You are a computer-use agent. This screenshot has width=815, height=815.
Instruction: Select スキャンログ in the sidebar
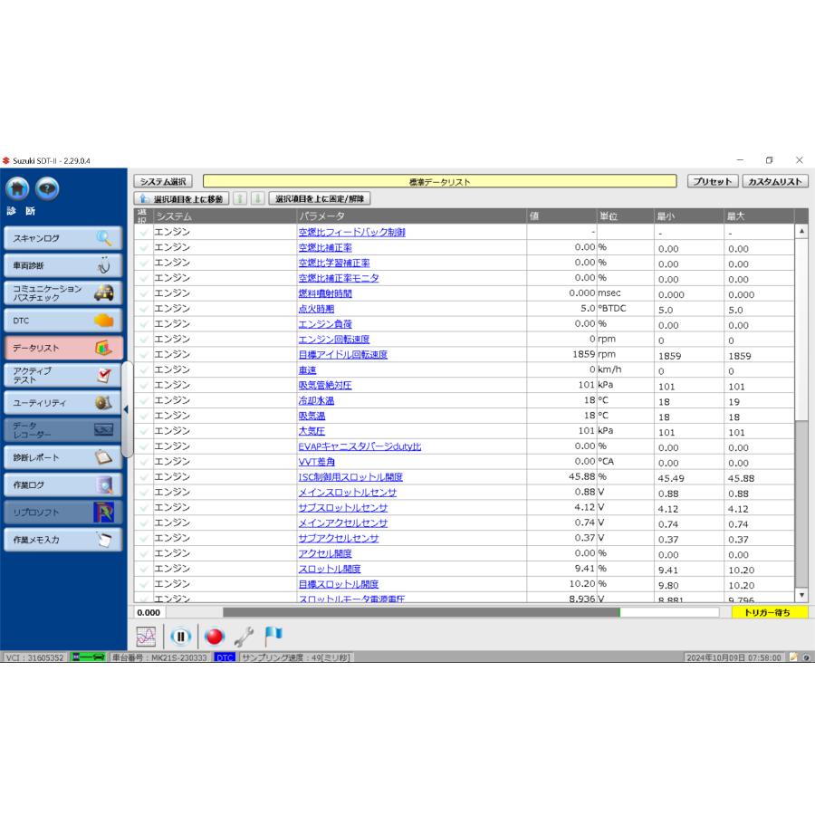coord(63,238)
